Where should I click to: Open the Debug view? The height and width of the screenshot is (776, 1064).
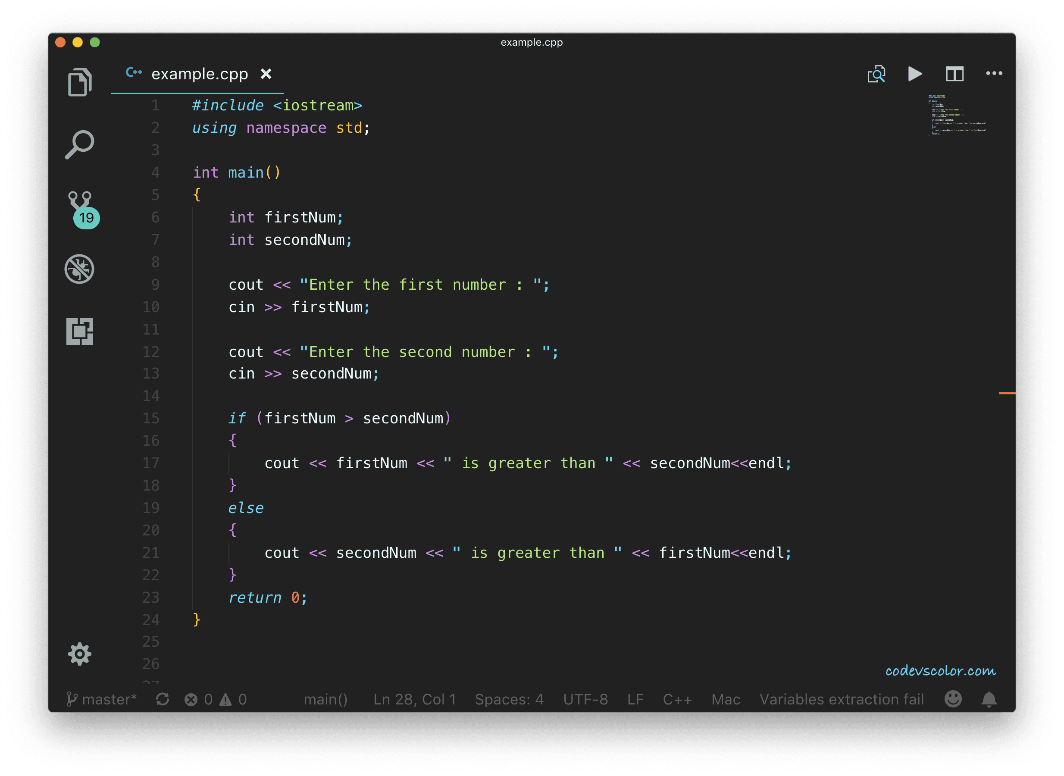tap(79, 269)
